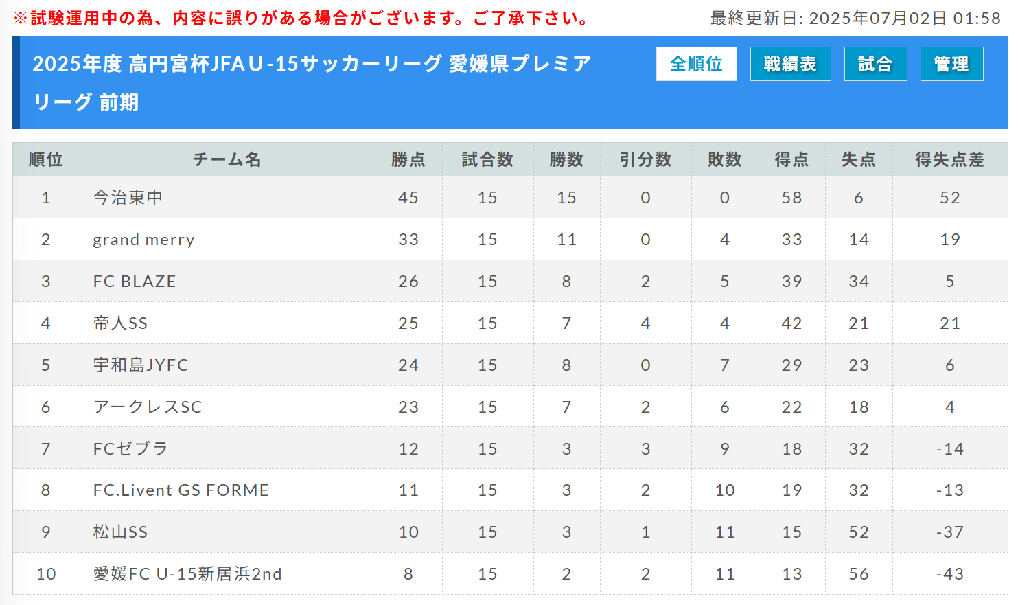Select the grand merry team row
The height and width of the screenshot is (605, 1018).
(x=510, y=239)
